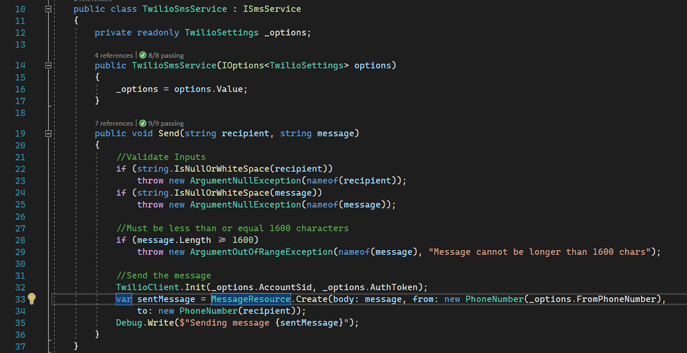
Task: Click '_options.AuthToken' on line 32
Action: coord(370,287)
